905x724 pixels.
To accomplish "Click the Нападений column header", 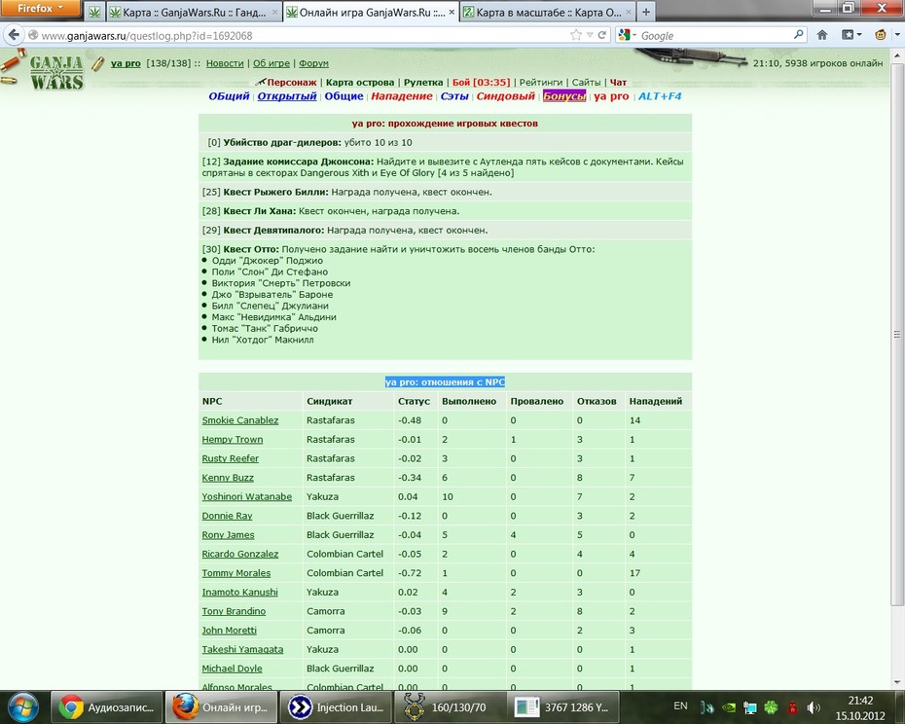I will coord(656,401).
